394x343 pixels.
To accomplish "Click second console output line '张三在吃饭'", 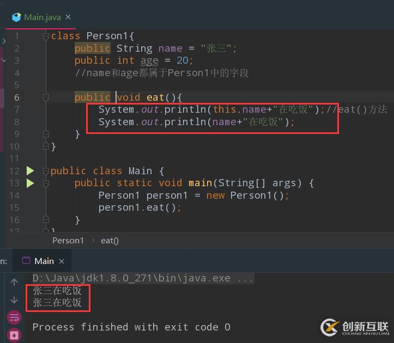I will (x=57, y=303).
